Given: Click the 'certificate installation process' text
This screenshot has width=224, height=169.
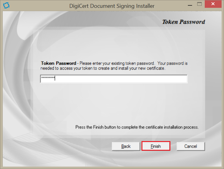Looking at the screenshot, I should point(172,127).
